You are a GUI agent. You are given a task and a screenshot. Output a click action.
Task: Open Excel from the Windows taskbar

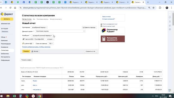tap(14, 96)
